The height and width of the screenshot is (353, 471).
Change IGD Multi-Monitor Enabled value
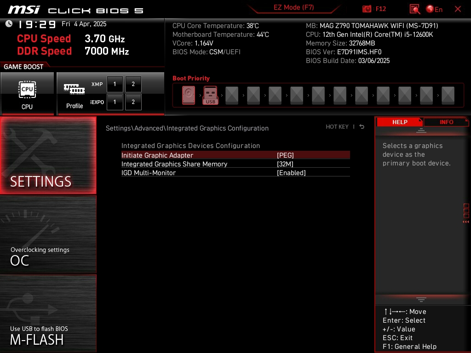pyautogui.click(x=291, y=173)
